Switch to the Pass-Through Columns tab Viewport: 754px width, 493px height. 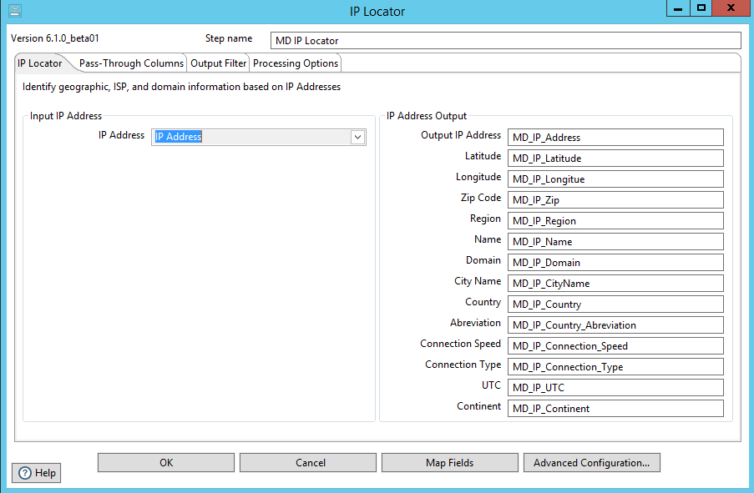point(131,63)
